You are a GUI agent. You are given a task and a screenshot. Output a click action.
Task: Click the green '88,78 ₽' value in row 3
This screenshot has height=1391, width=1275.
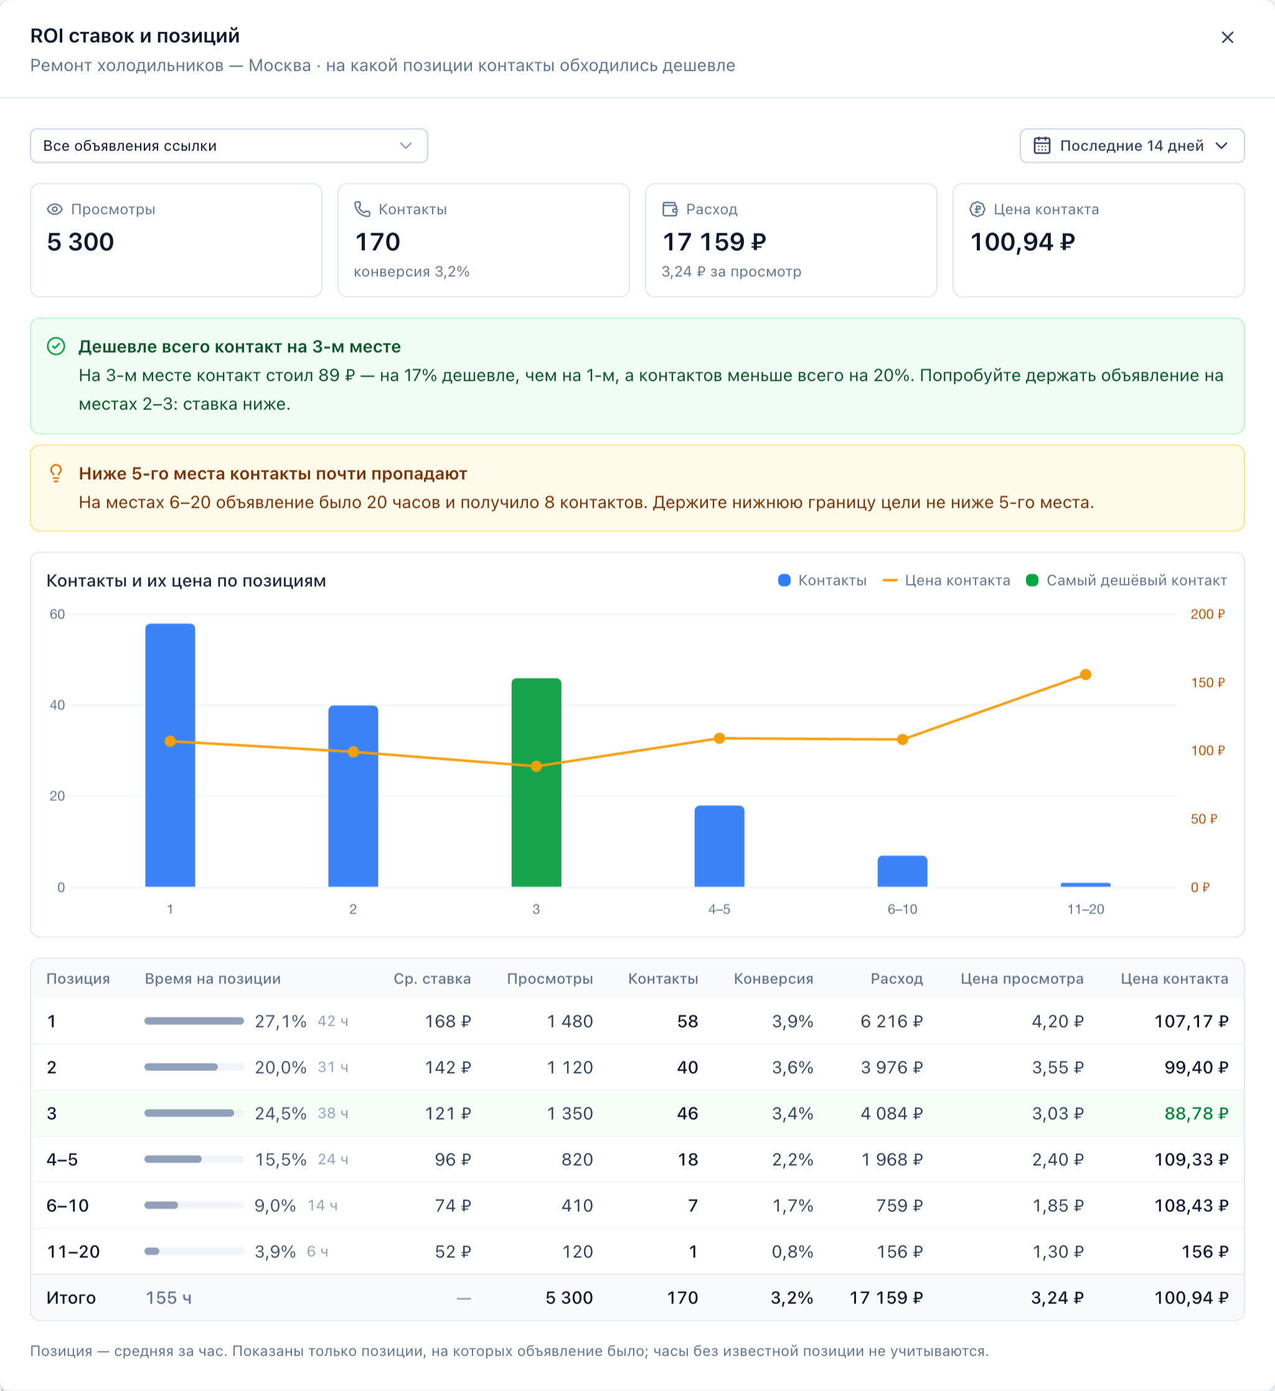tap(1197, 1113)
